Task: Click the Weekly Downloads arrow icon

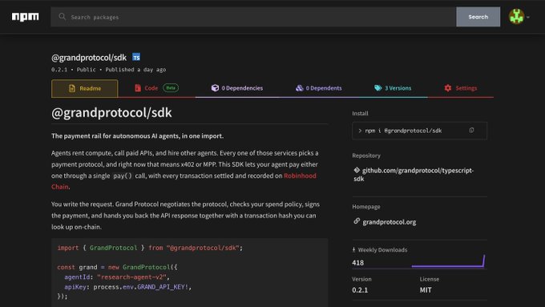Action: tap(353, 249)
